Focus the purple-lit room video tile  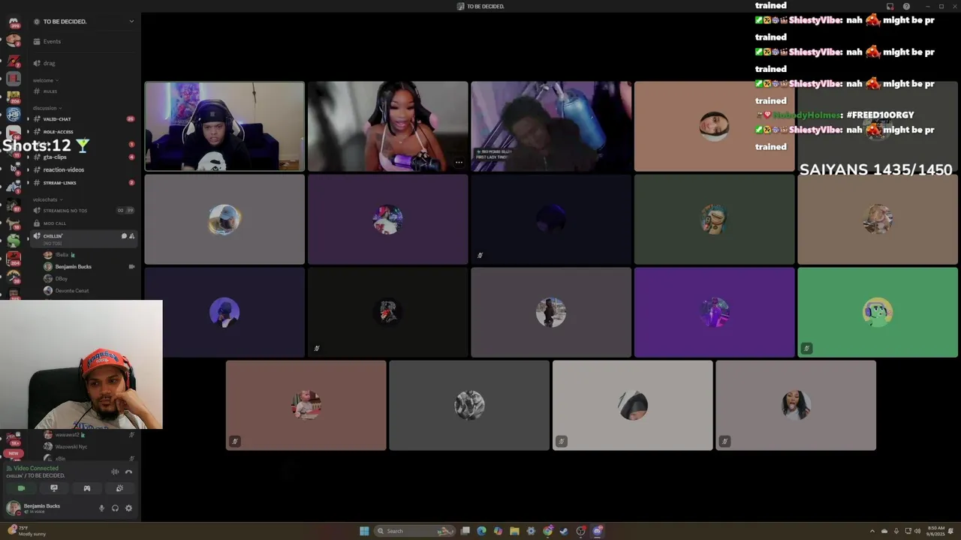(x=551, y=127)
